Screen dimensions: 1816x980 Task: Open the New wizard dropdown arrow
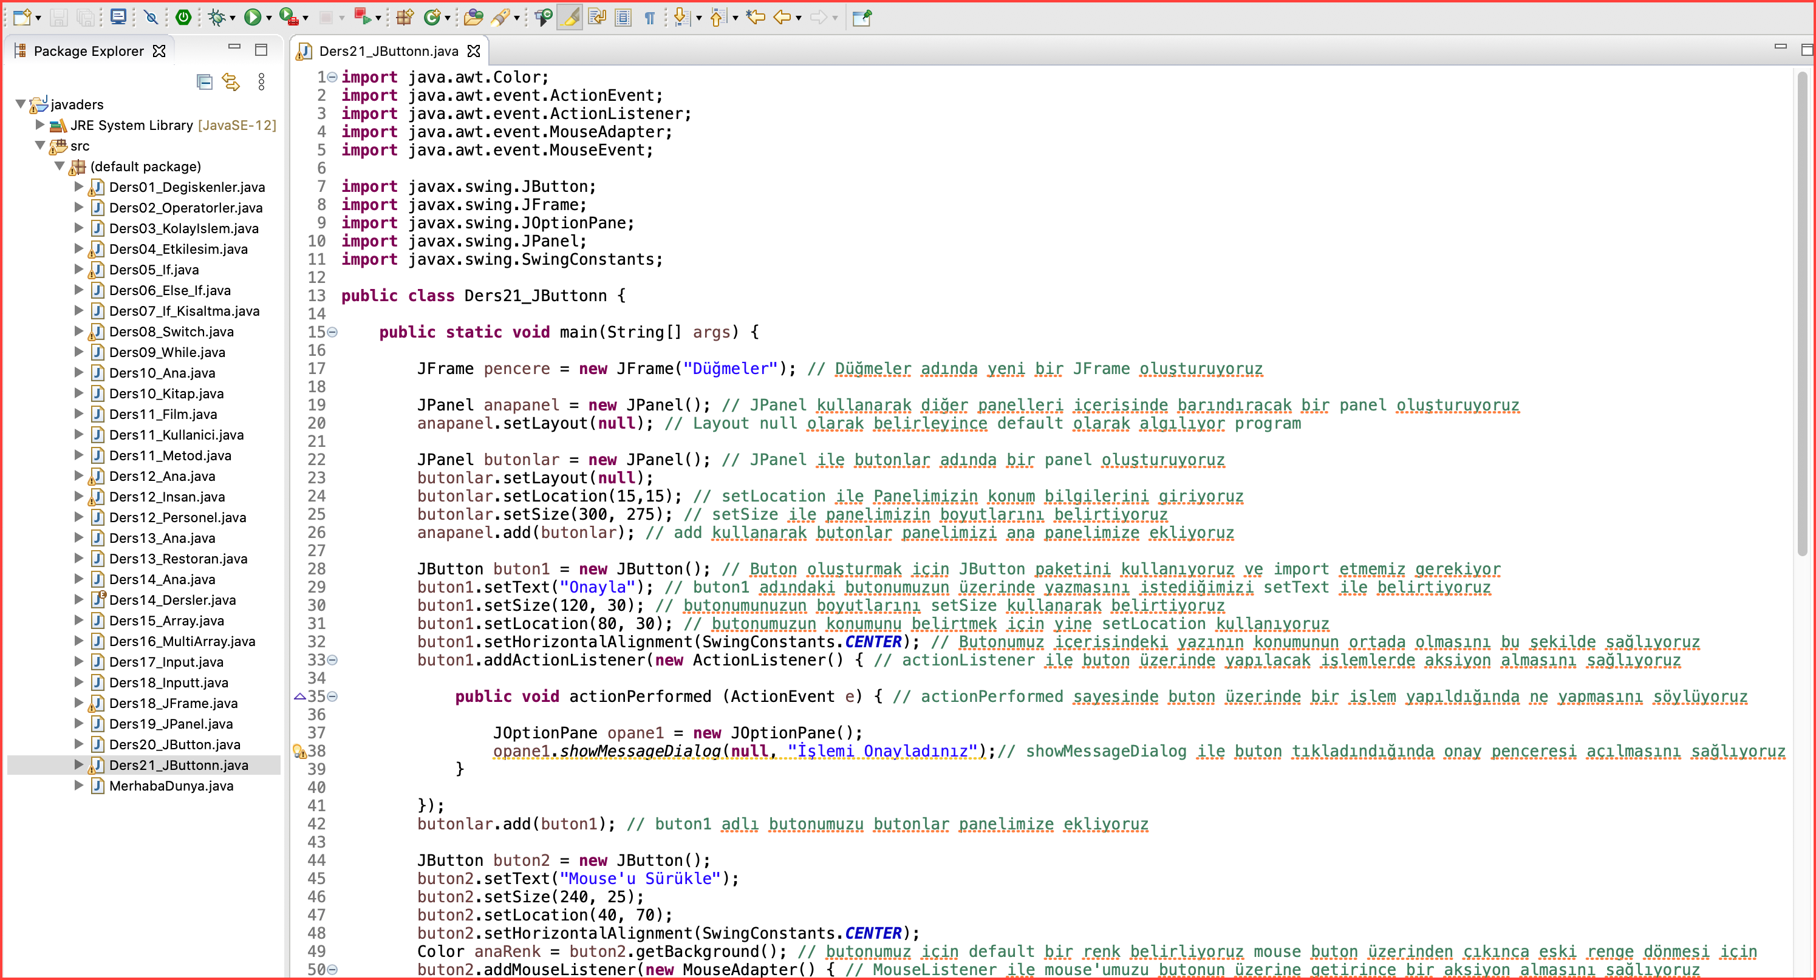point(38,18)
